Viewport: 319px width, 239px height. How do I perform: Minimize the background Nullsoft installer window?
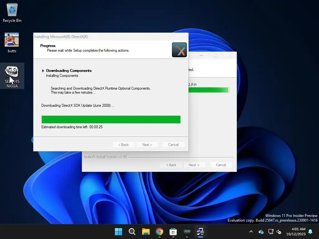coord(201,55)
